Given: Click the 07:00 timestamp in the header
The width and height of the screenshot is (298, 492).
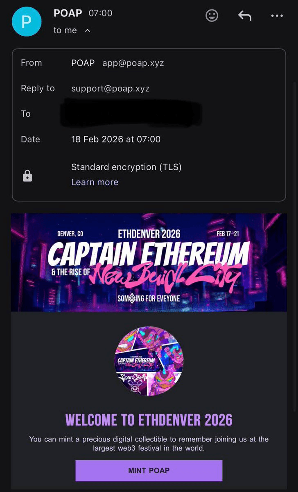Looking at the screenshot, I should coord(100,13).
